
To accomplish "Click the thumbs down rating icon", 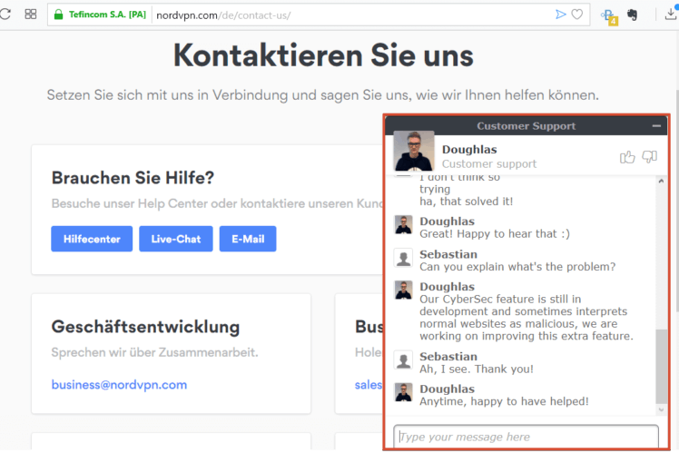I will (649, 157).
